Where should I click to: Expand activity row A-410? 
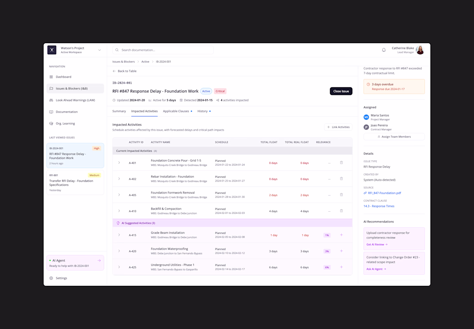point(119,211)
